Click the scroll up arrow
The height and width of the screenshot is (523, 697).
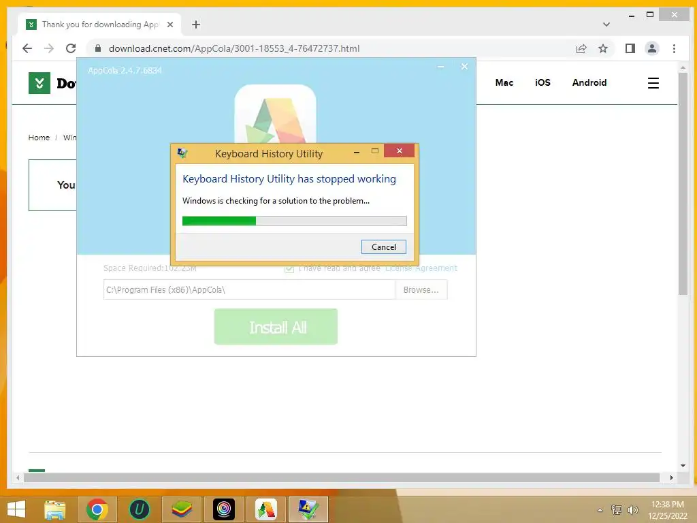[x=683, y=67]
